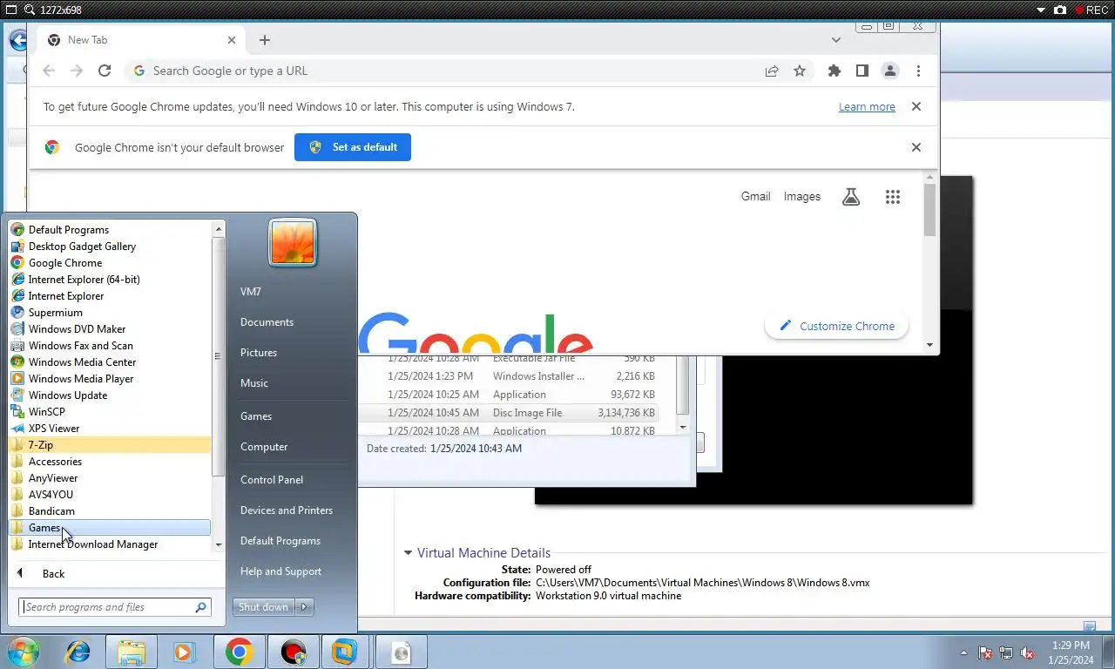Open the Gmail link
This screenshot has height=669, width=1115.
(755, 197)
